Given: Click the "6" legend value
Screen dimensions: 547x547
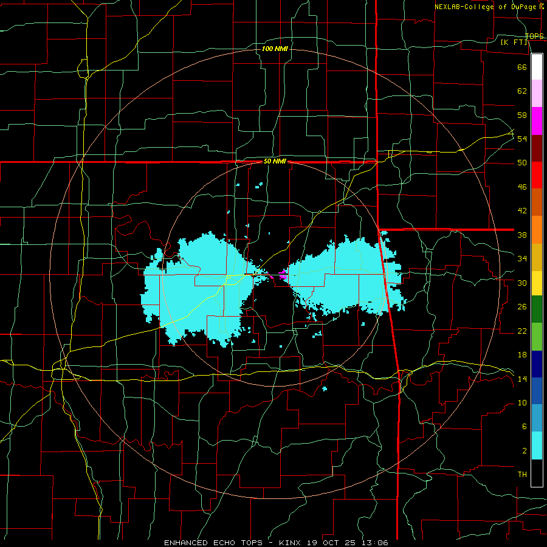Looking at the screenshot, I should tap(525, 427).
